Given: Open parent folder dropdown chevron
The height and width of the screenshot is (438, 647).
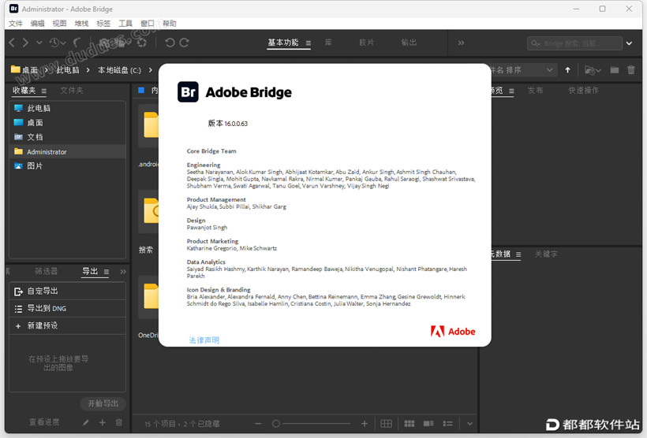Looking at the screenshot, I should [39, 43].
